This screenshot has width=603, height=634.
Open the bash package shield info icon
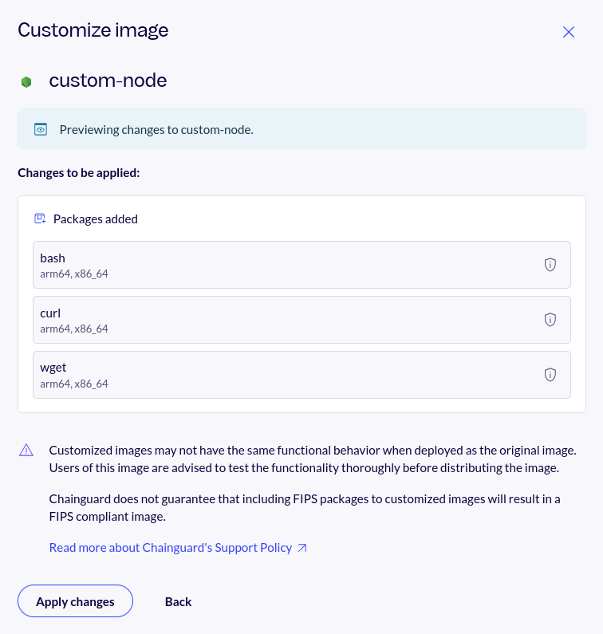550,265
